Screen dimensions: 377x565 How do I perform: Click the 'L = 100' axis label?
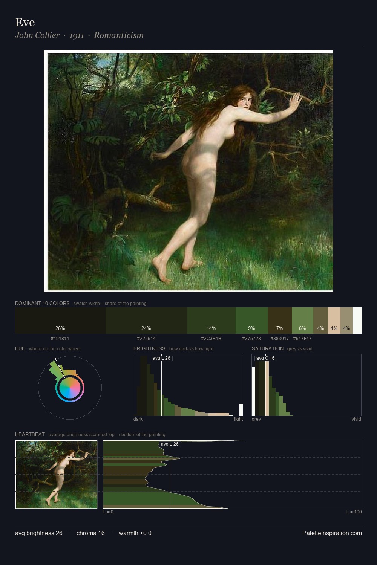(x=354, y=512)
